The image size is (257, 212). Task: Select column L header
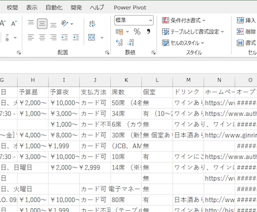[x=157, y=80]
